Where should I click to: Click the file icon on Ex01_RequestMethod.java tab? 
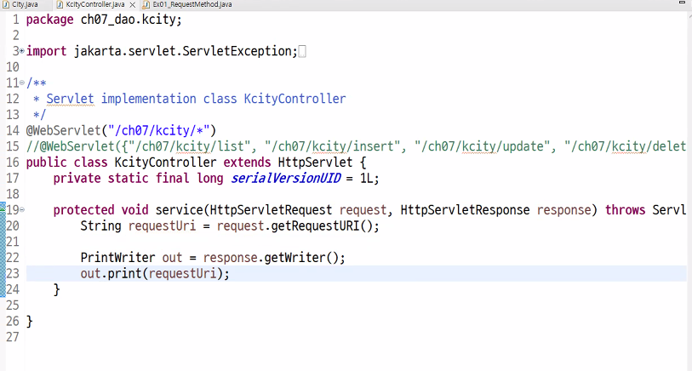point(147,4)
